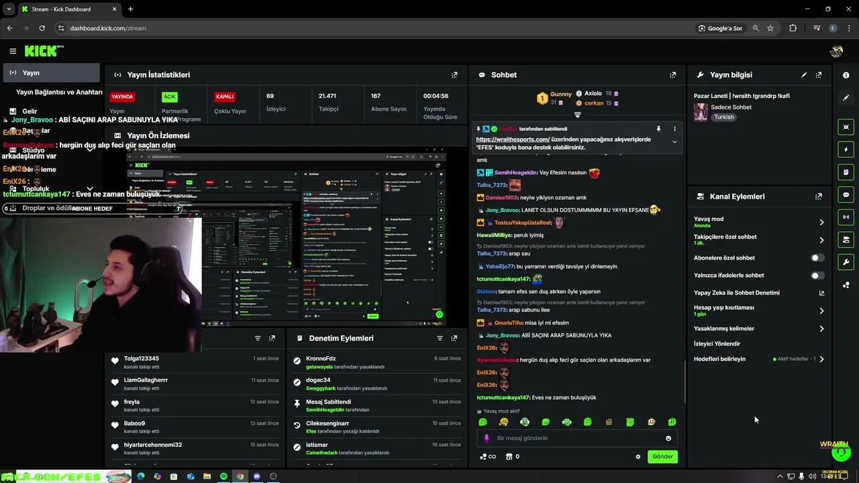Pop out the activity feed panel

(272, 338)
